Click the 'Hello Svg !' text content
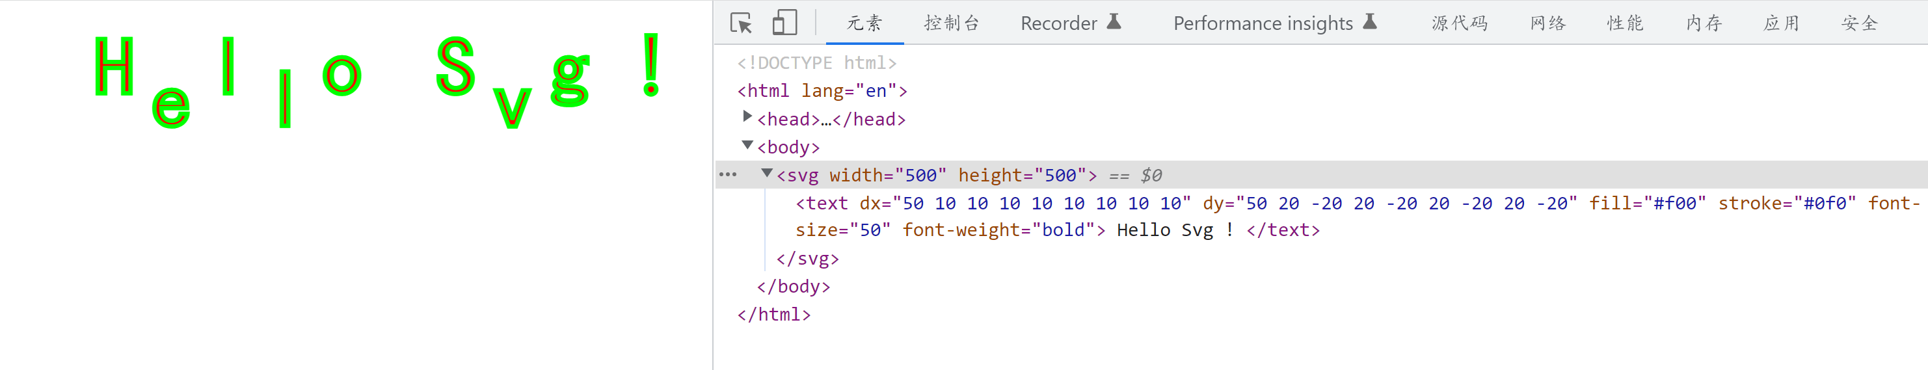Viewport: 1928px width, 370px height. 1175,230
